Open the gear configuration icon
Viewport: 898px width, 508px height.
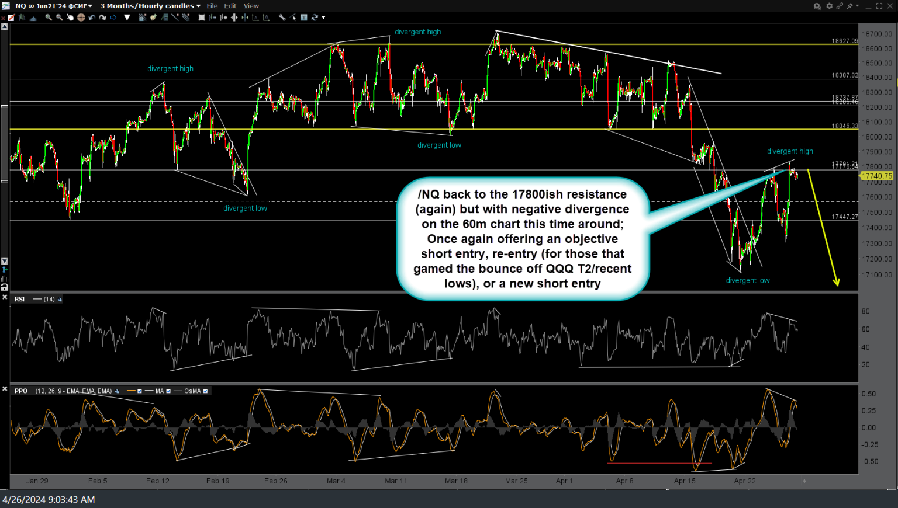tap(830, 6)
